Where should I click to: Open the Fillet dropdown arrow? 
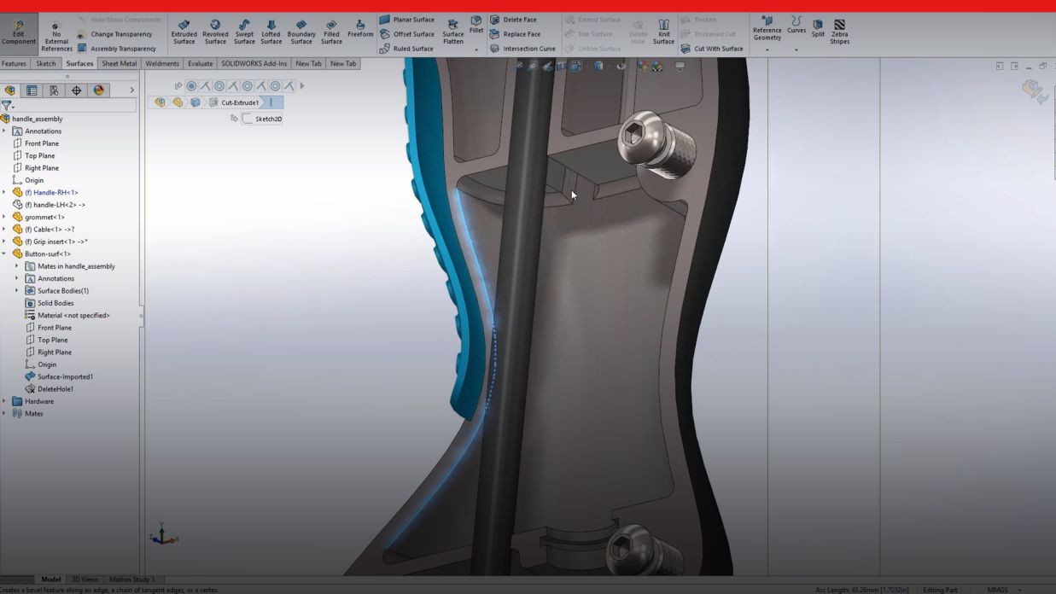tap(476, 49)
